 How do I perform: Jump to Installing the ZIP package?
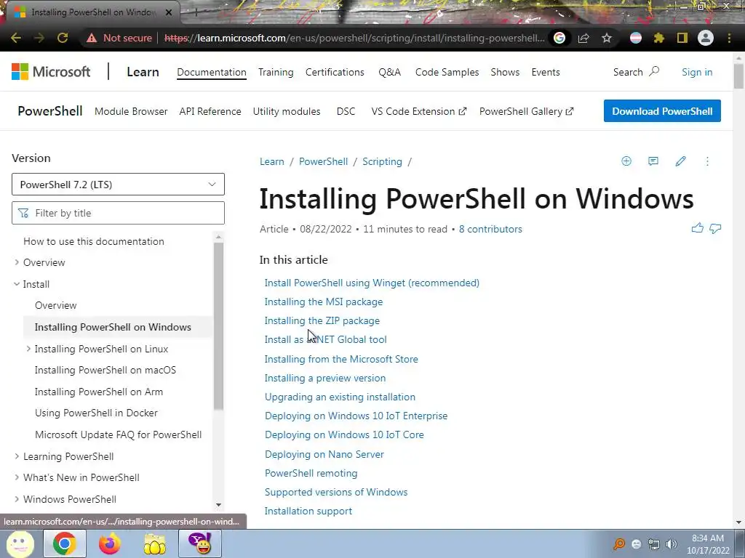pyautogui.click(x=322, y=320)
